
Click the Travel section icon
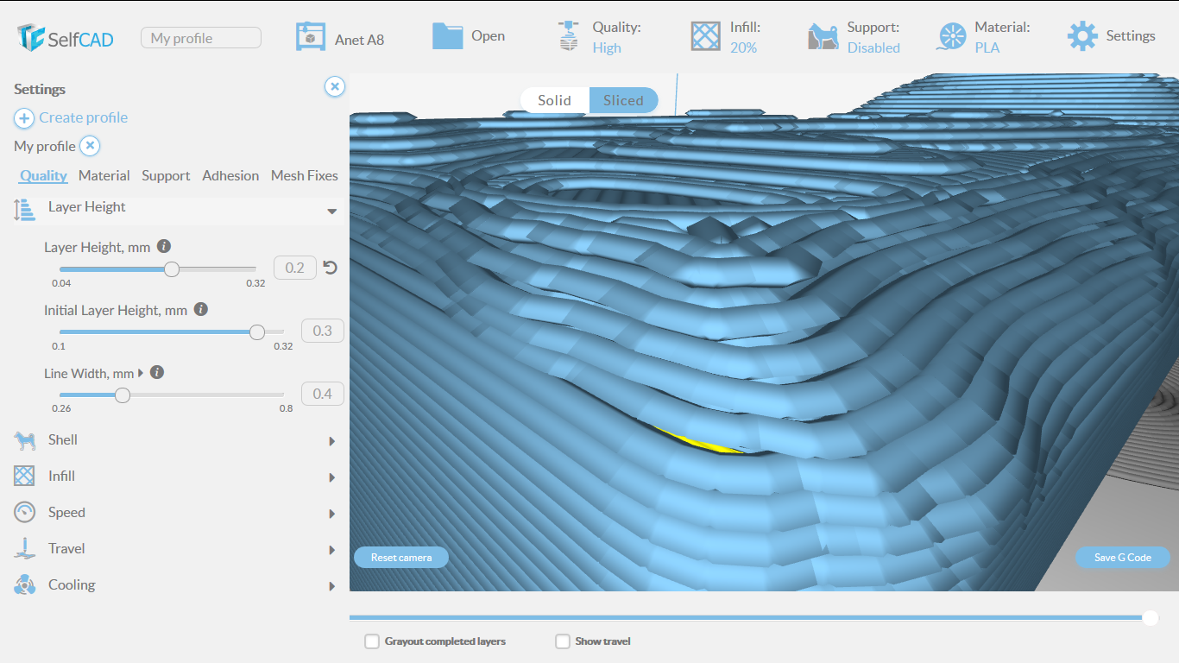24,548
